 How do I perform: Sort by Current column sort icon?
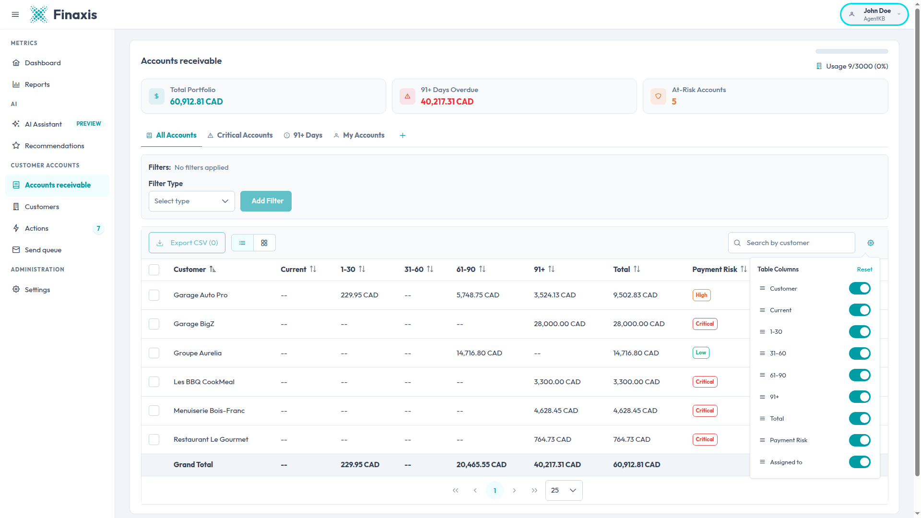coord(313,270)
